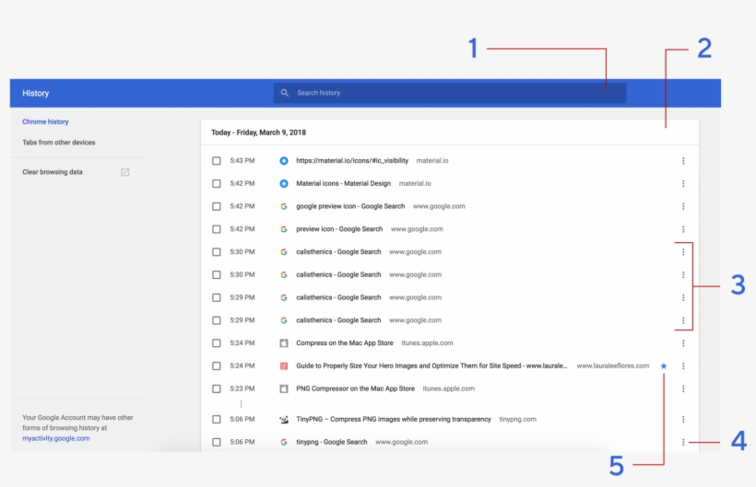756x487 pixels.
Task: Click the material.io domain beside Material icons
Action: [x=415, y=183]
